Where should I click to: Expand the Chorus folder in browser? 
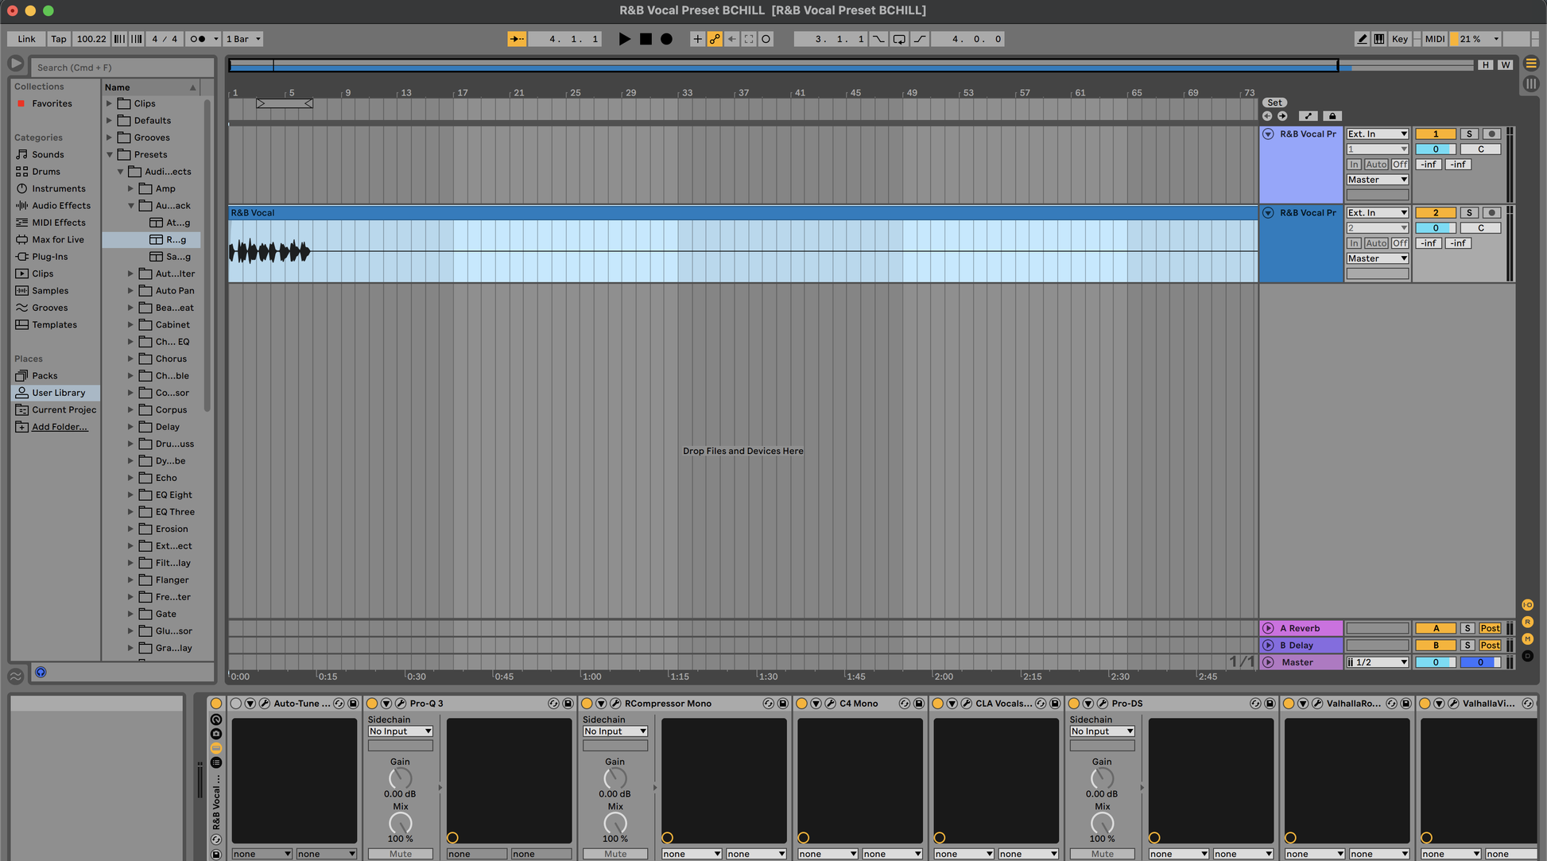coord(130,359)
